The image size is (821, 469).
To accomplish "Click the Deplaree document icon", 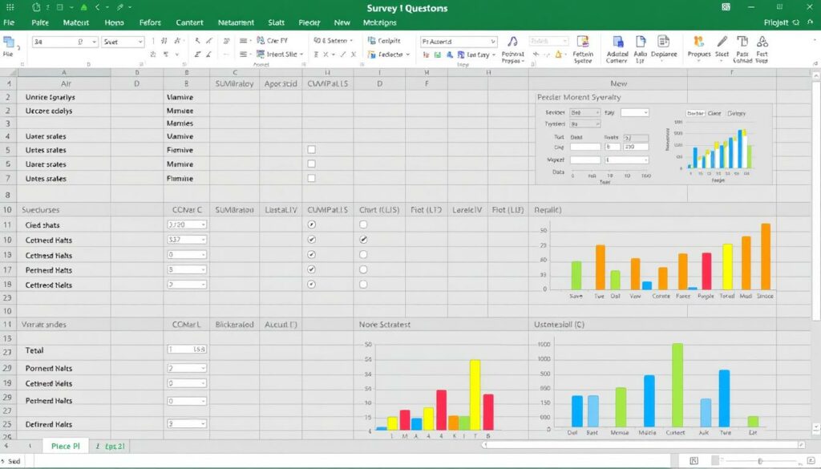I will (663, 42).
